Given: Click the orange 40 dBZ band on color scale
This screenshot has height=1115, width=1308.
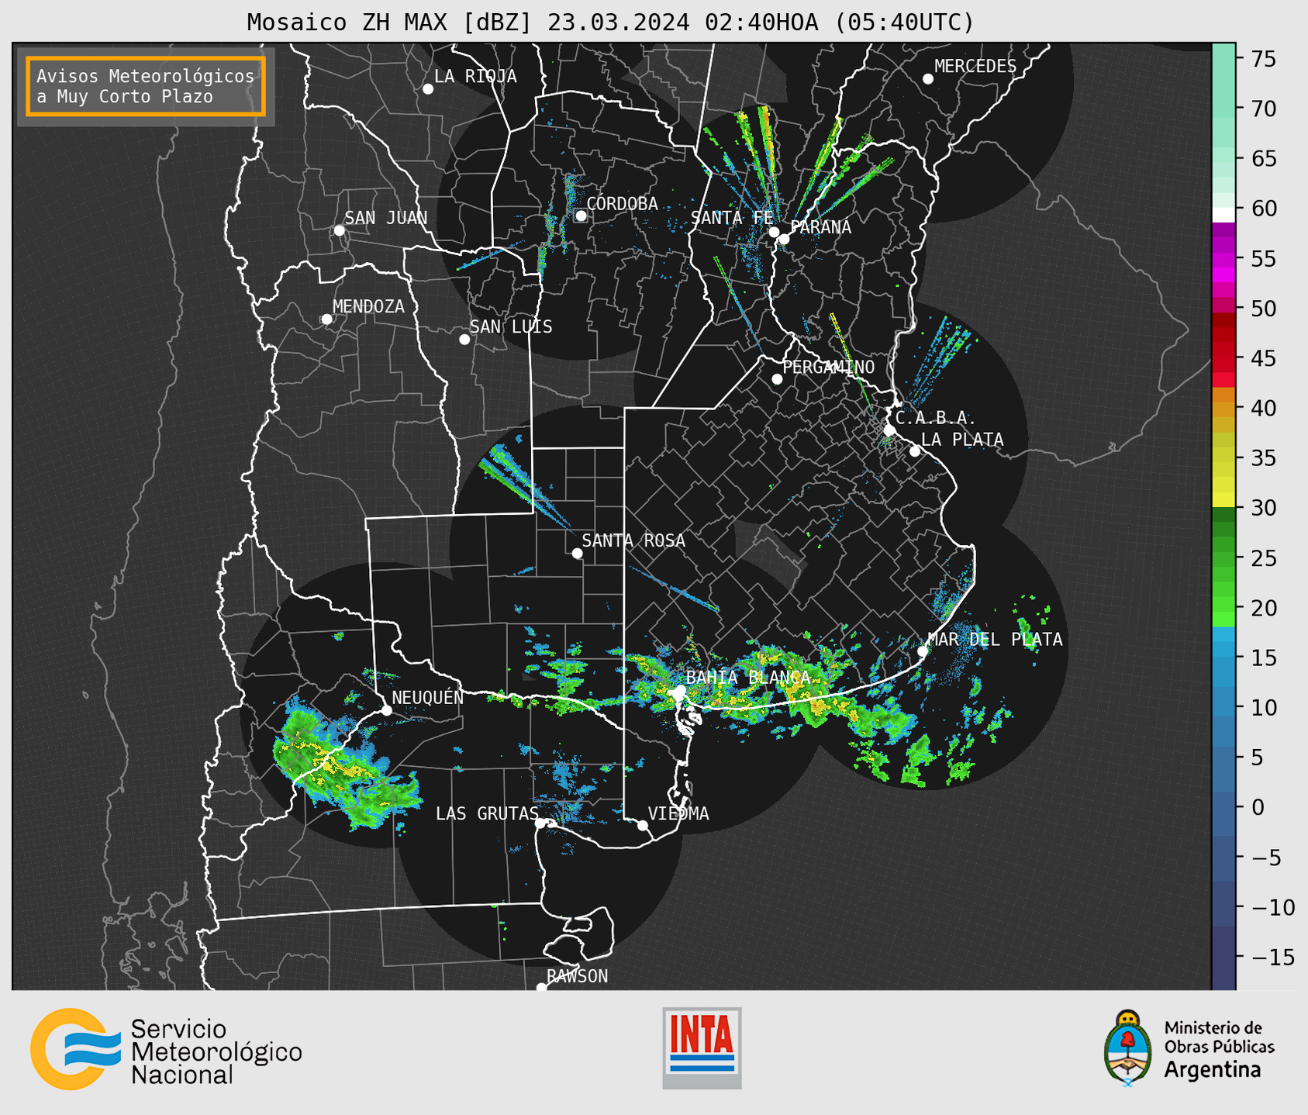Looking at the screenshot, I should pos(1223,408).
